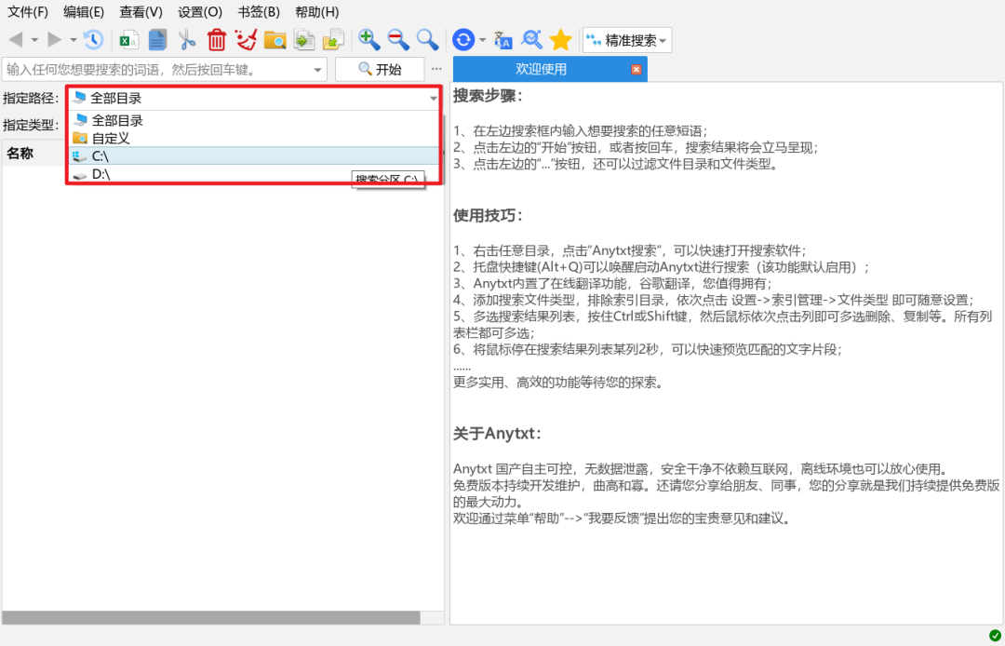1005x646 pixels.
Task: Close the 欢迎使用 tab
Action: coord(636,69)
